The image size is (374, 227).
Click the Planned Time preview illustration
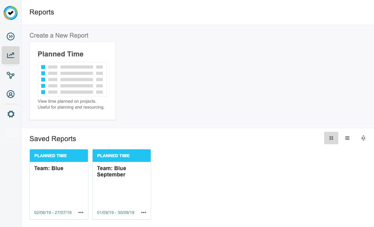(72, 78)
